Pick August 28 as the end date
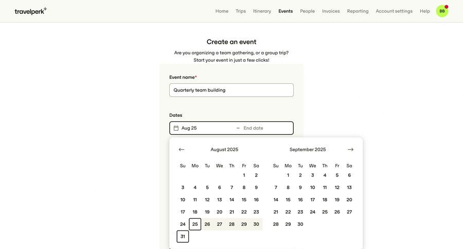Viewport: 463px width, 249px height. click(232, 224)
